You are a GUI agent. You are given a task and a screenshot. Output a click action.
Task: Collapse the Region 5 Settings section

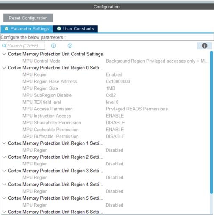4,198
